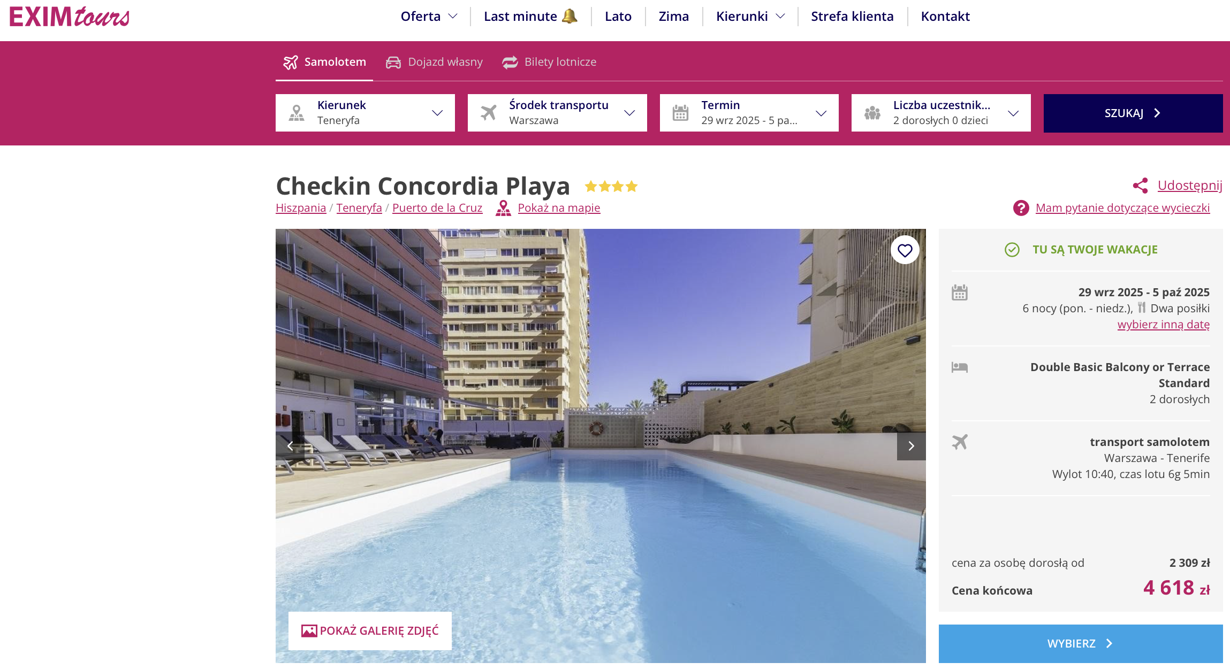
Task: Show previous gallery photo with left arrow
Action: [290, 446]
